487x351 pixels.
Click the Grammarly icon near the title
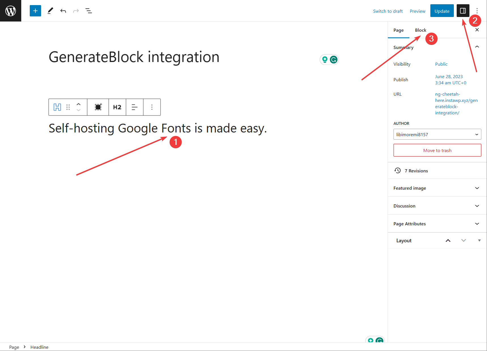pos(334,59)
